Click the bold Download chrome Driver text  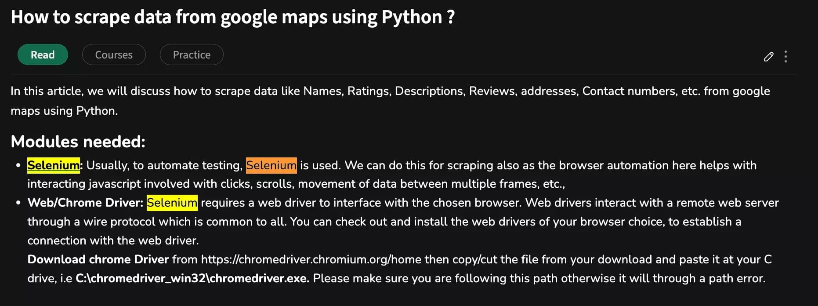[x=98, y=259]
